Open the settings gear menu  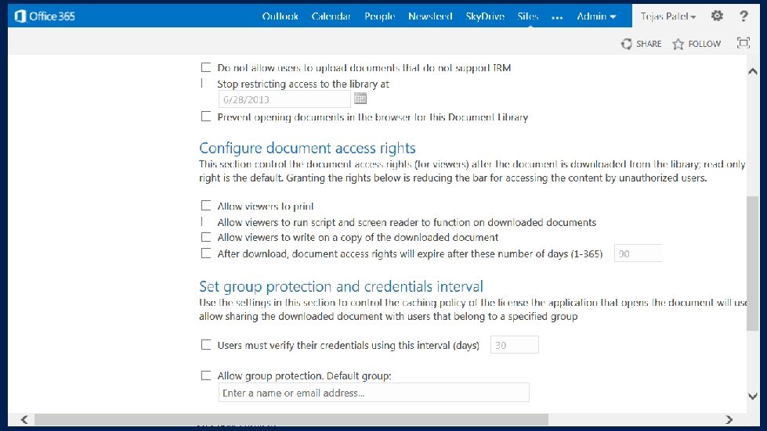point(717,16)
